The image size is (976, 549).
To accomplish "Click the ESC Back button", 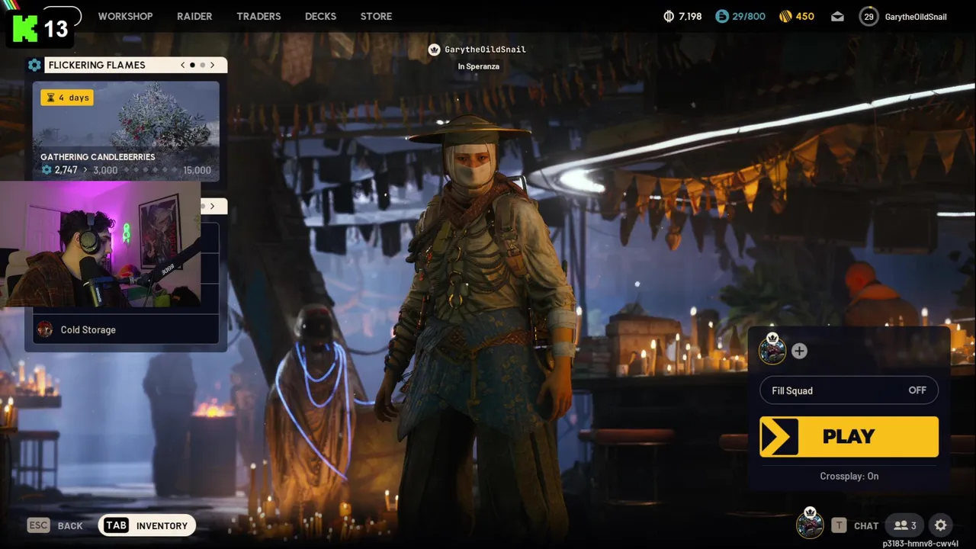I will pos(55,525).
